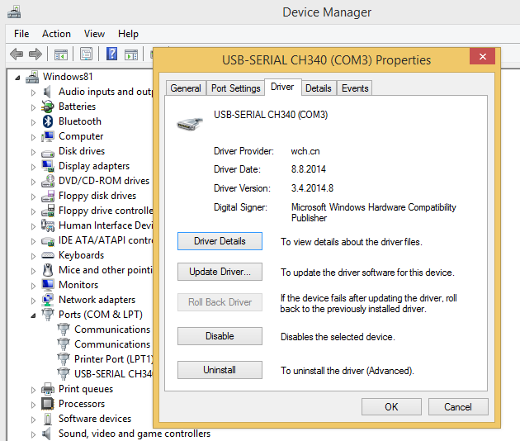Select Printer Port (LPT1) in the tree
The height and width of the screenshot is (441, 520).
pyautogui.click(x=113, y=359)
